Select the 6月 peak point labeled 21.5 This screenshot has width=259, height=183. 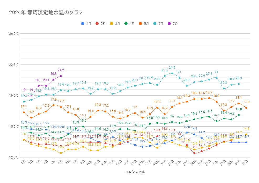(172, 73)
